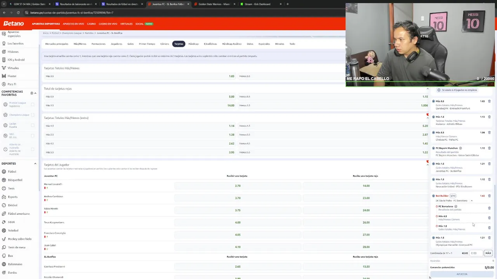The width and height of the screenshot is (497, 279).
Task: Collapse the Tarjetas del Jugador market
Action: point(427,165)
